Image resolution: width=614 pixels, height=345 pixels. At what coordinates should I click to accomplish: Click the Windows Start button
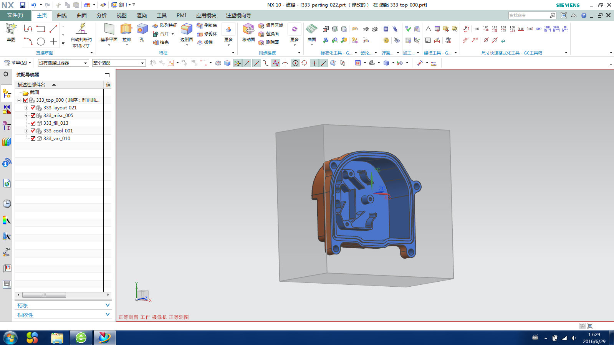point(10,338)
